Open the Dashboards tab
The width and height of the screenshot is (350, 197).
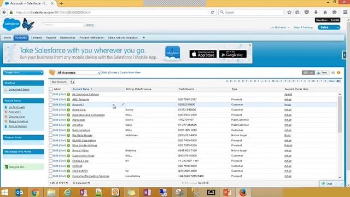(x=68, y=38)
